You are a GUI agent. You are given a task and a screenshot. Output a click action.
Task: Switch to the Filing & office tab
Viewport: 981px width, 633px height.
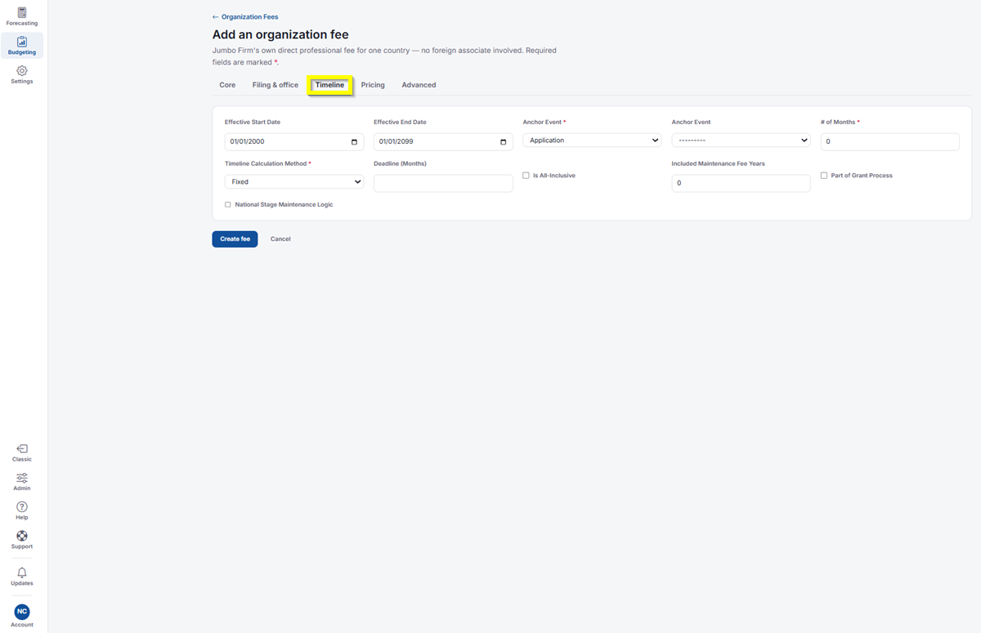coord(275,85)
